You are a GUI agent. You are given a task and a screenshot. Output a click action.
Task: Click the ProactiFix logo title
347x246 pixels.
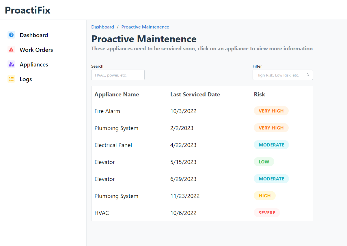click(28, 10)
